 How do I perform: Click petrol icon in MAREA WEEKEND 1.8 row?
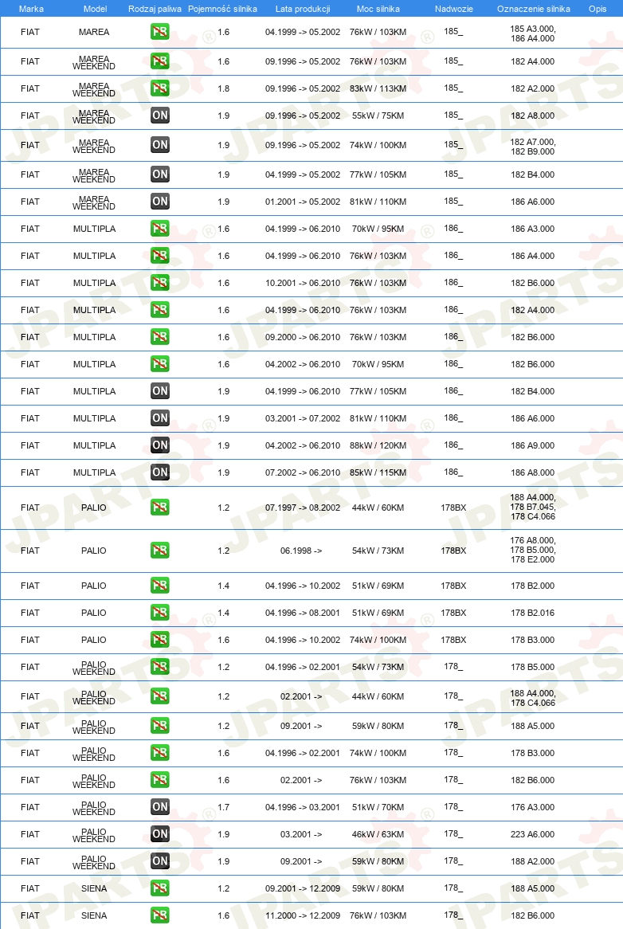(160, 88)
